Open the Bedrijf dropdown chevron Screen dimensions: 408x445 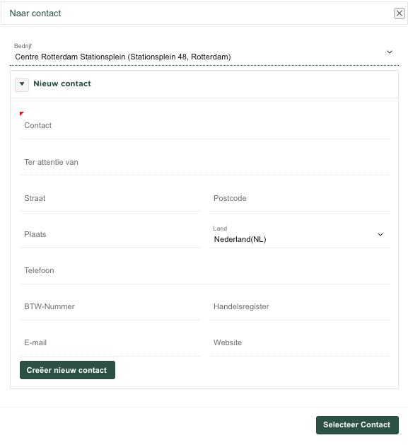tap(390, 52)
